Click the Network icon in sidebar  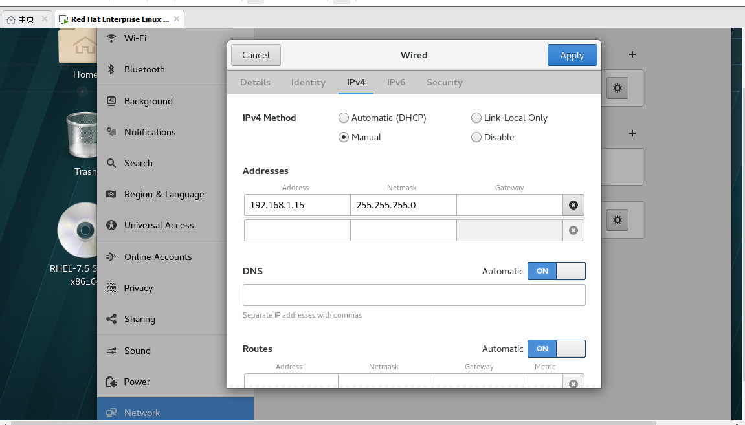[x=111, y=413]
